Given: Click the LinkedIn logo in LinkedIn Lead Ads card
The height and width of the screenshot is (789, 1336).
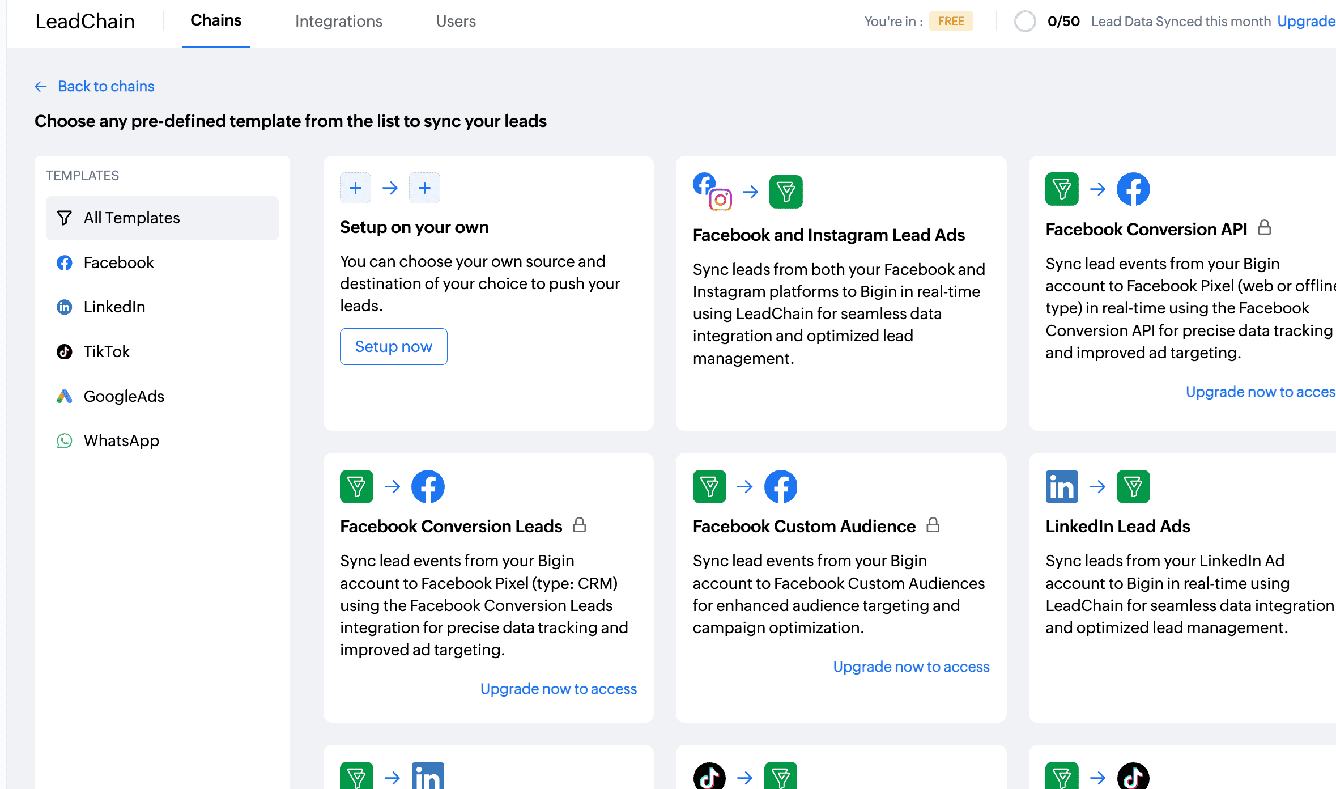Looking at the screenshot, I should [x=1061, y=486].
